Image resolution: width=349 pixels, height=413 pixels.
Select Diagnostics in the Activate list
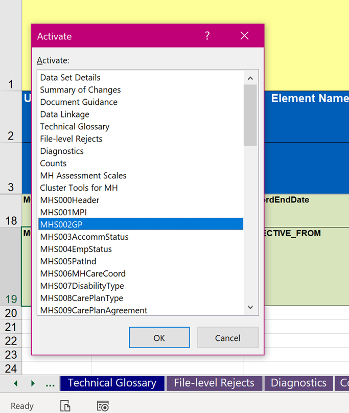[141, 151]
